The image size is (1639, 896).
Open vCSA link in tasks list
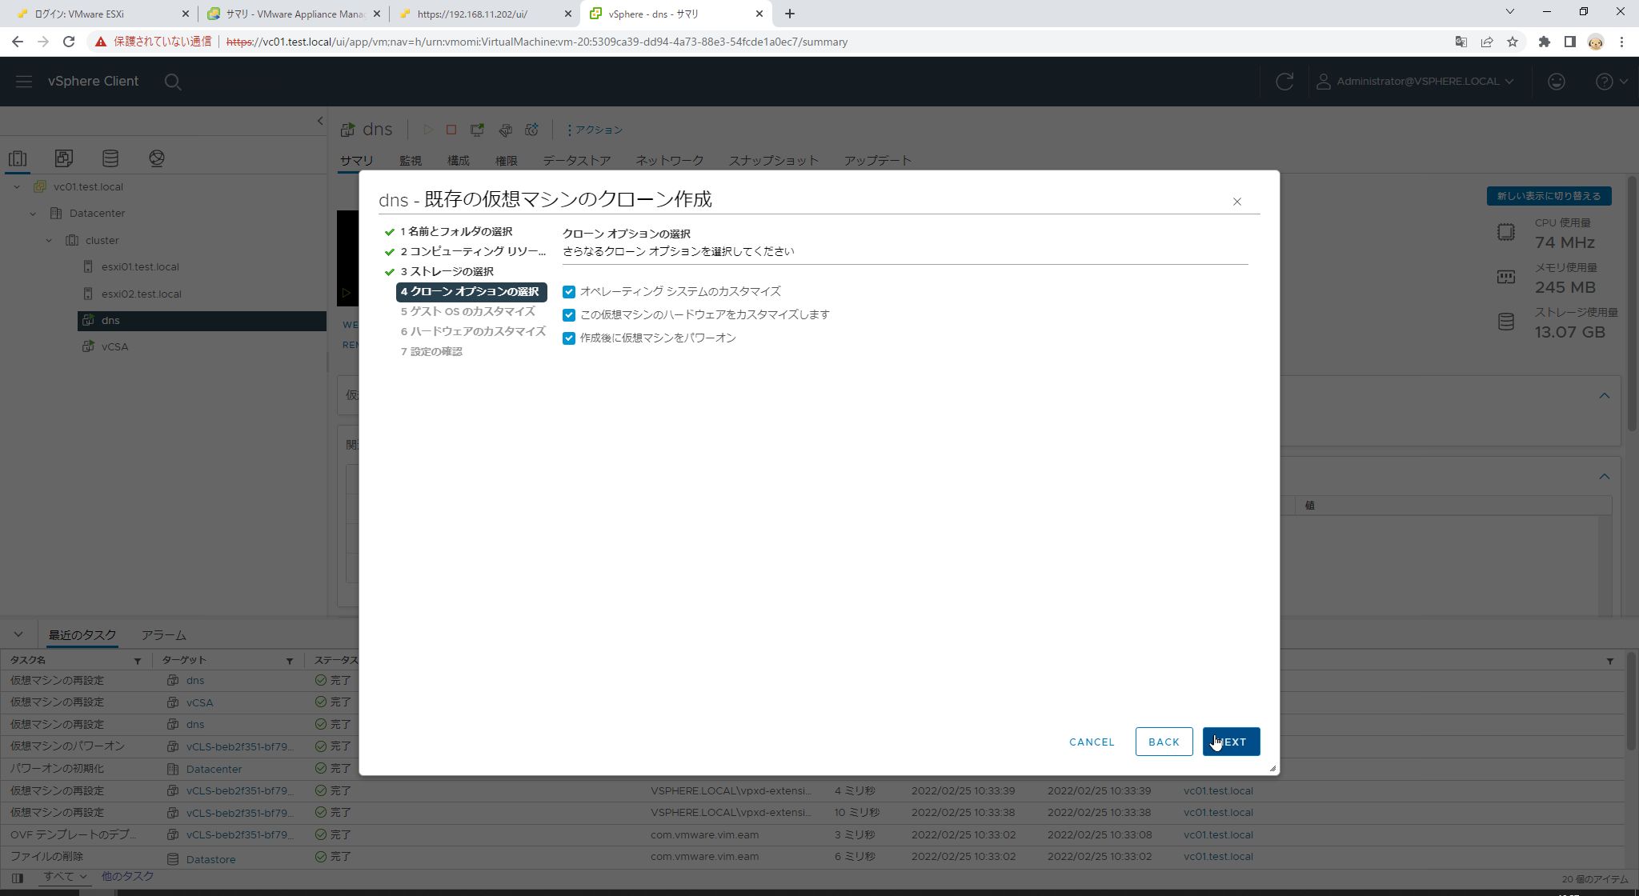(199, 703)
